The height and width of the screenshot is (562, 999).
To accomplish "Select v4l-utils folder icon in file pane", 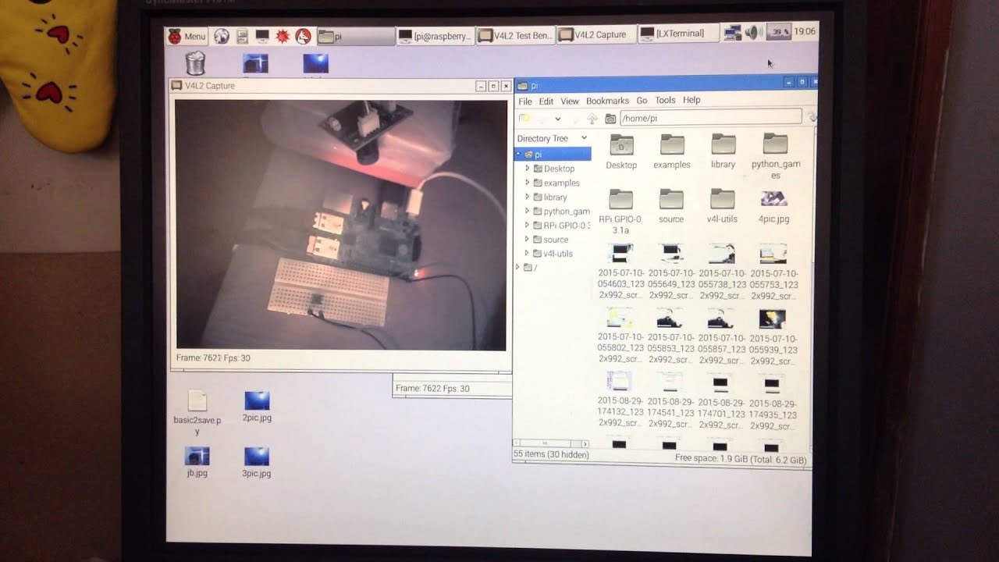I will tap(722, 198).
